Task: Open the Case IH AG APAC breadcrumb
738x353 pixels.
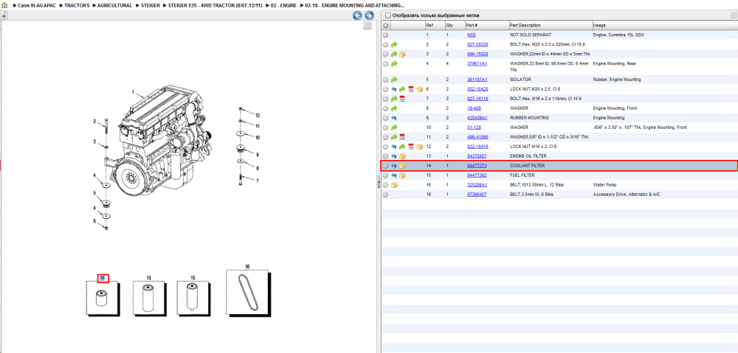Action: coord(37,6)
